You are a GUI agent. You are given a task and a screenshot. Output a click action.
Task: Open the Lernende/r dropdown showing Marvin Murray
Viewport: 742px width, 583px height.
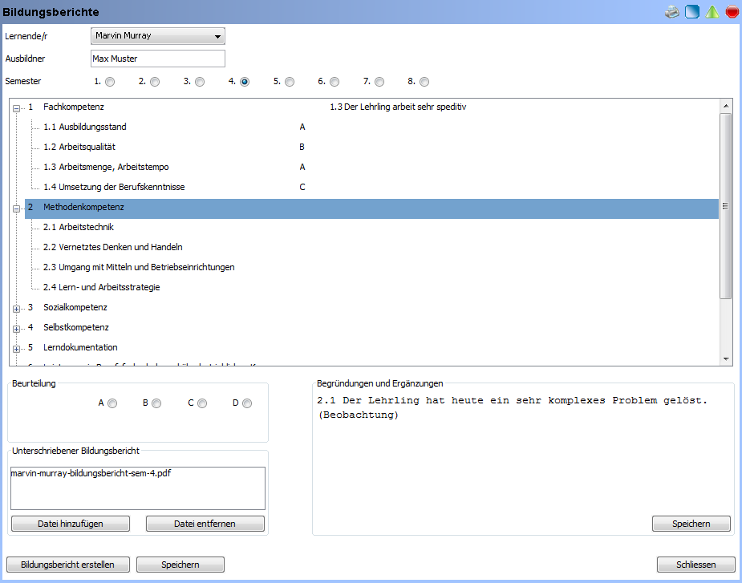(157, 36)
